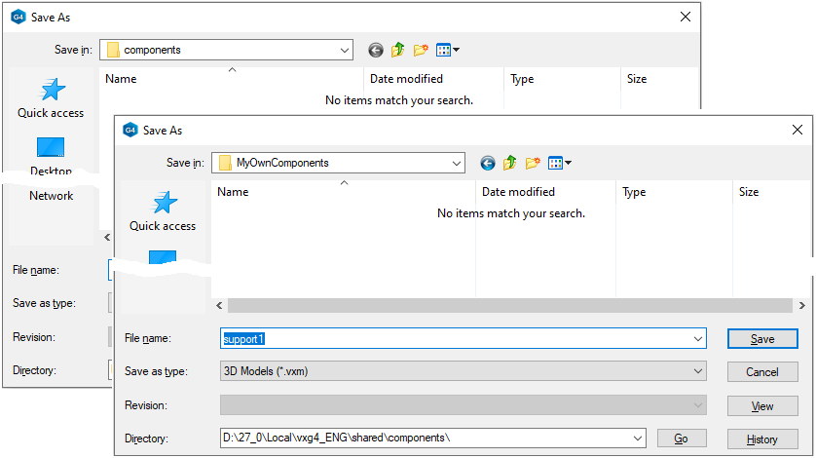Click the Go button beside Directory

[x=681, y=439]
